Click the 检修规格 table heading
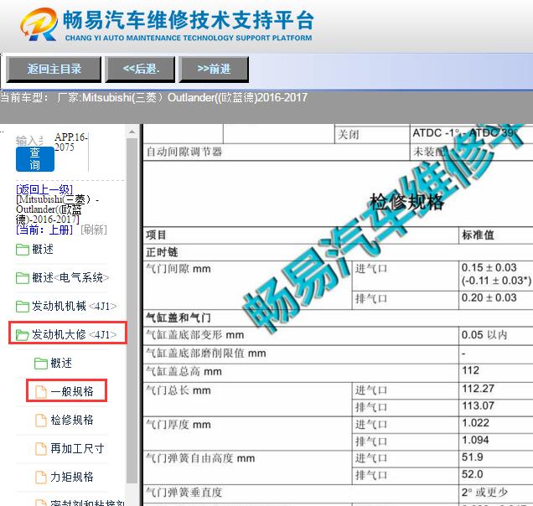The width and height of the screenshot is (533, 506). pos(406,202)
